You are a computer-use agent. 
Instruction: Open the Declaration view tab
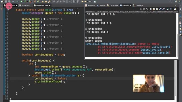coord(114,5)
